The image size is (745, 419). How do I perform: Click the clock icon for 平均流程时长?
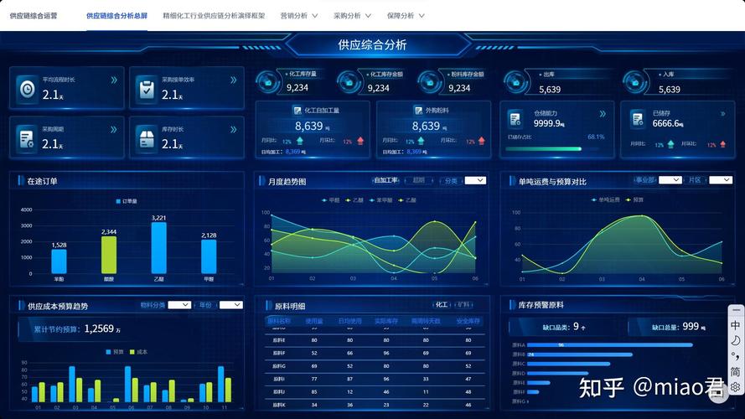(27, 89)
